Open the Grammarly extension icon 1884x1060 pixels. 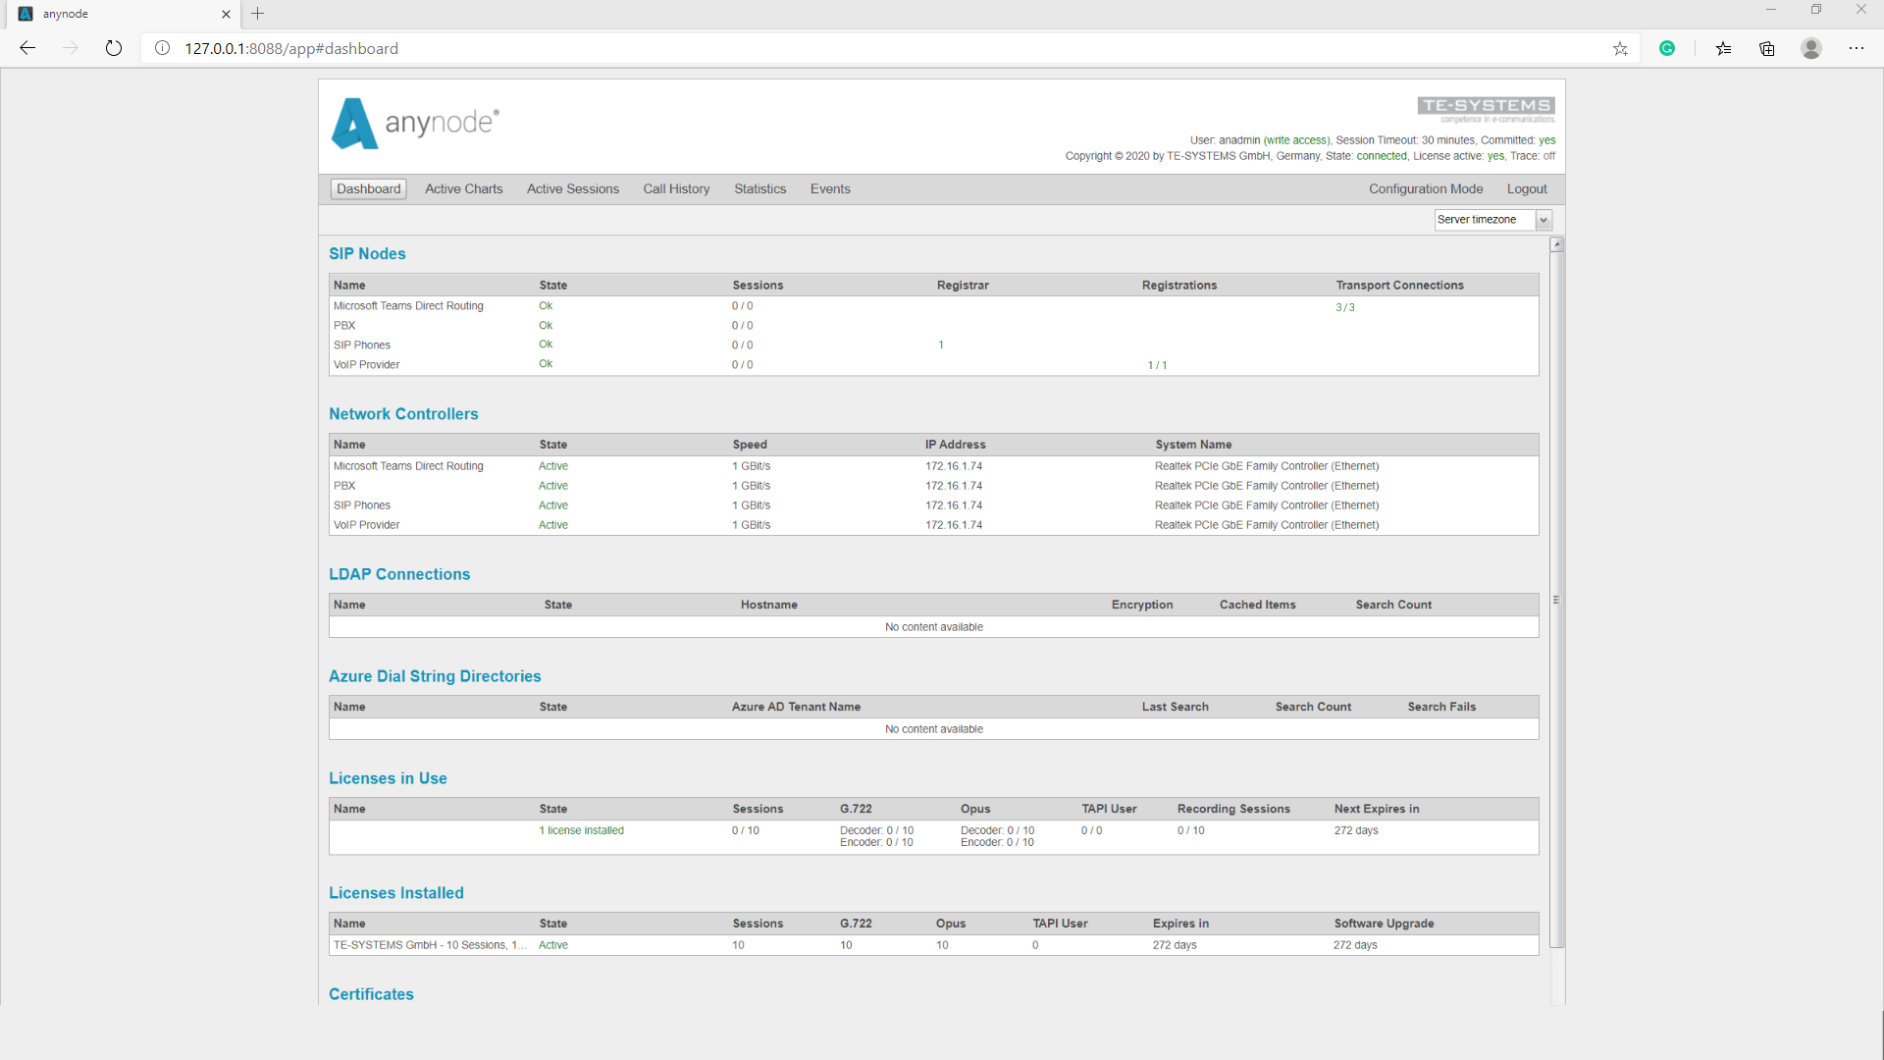(1667, 48)
